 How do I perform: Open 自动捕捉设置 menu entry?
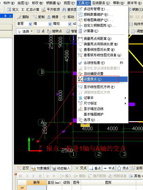[x=102, y=74]
